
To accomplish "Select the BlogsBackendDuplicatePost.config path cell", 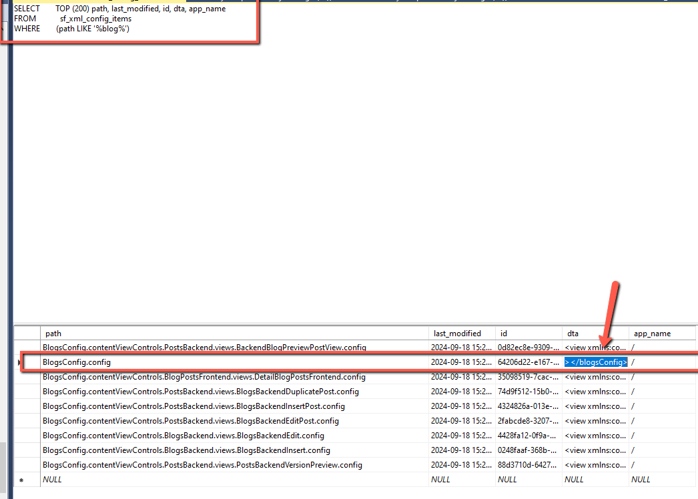I will pos(234,392).
